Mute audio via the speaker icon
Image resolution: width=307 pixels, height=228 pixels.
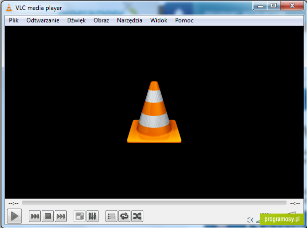pyautogui.click(x=250, y=220)
